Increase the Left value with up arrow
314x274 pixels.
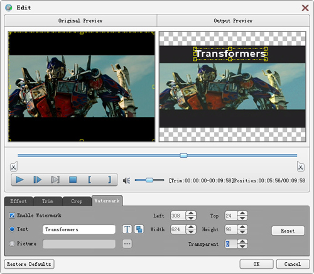point(191,213)
